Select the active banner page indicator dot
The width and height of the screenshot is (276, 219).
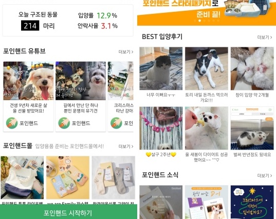[x=199, y=21]
